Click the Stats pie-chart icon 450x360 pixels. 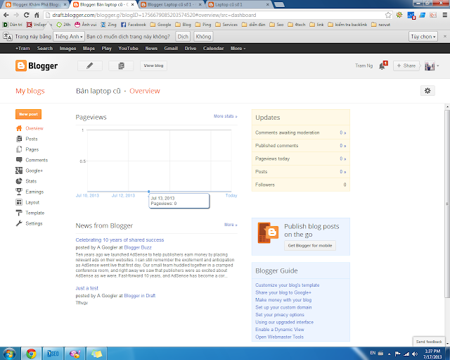(x=19, y=181)
